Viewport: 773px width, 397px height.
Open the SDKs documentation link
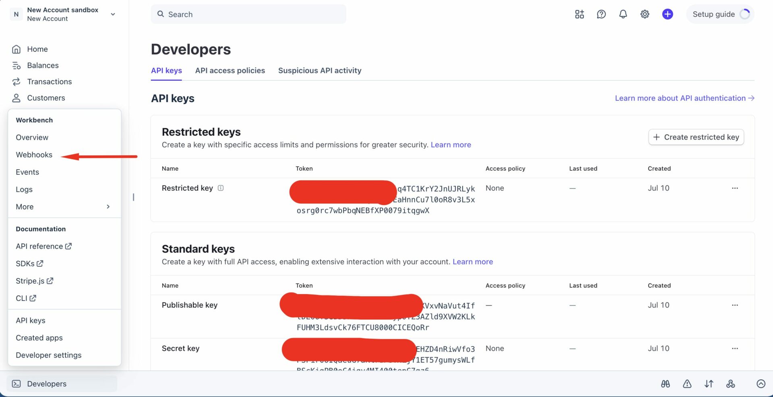pos(29,264)
